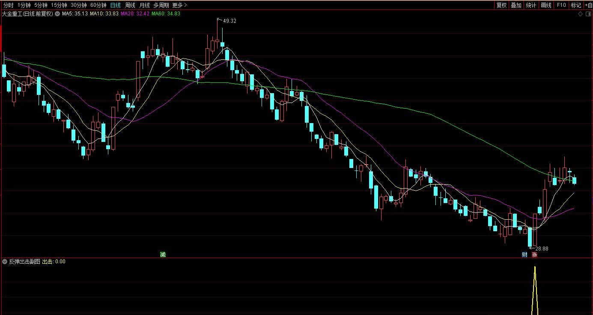Add stock to watchlist with +自
This screenshot has height=315, width=593.
click(x=588, y=5)
